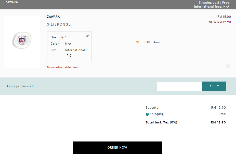The height and width of the screenshot is (158, 236).
Task: Click the ZAWARA brand name above the product
Action: point(53,17)
